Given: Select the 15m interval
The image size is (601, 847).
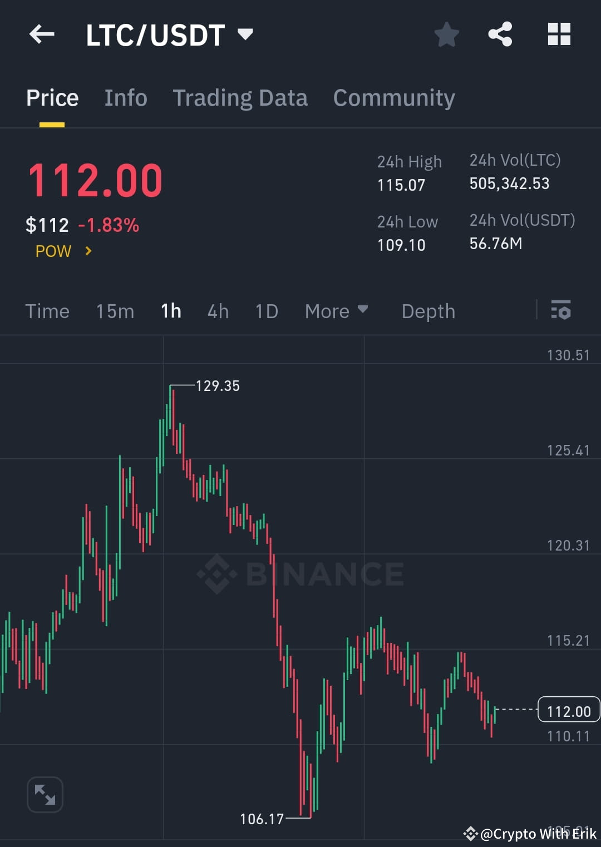Looking at the screenshot, I should point(115,311).
